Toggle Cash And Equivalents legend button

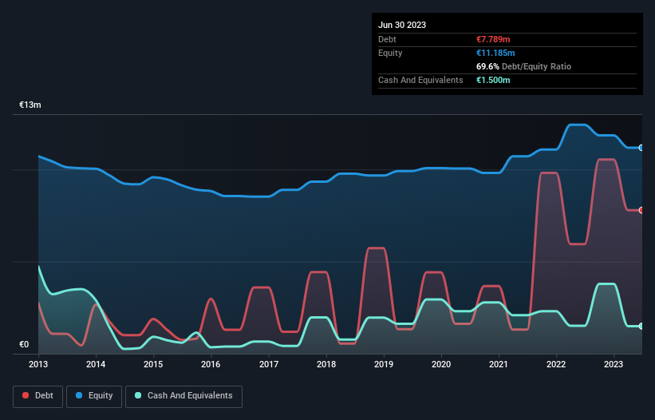183,396
